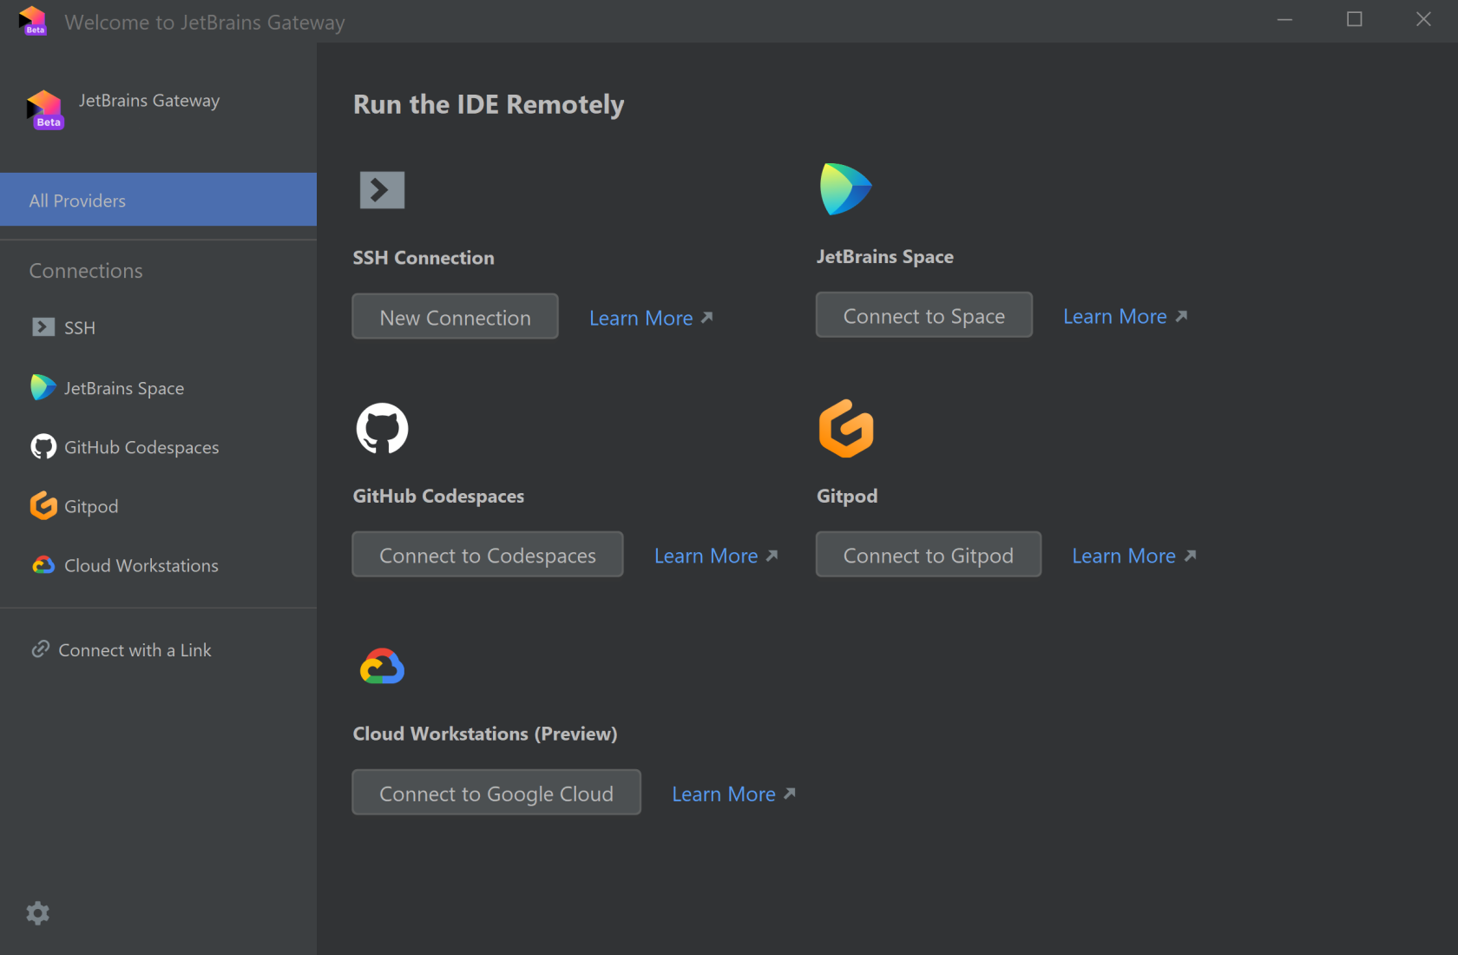The height and width of the screenshot is (955, 1458).
Task: Open SSH in the Connections list
Action: click(x=79, y=327)
